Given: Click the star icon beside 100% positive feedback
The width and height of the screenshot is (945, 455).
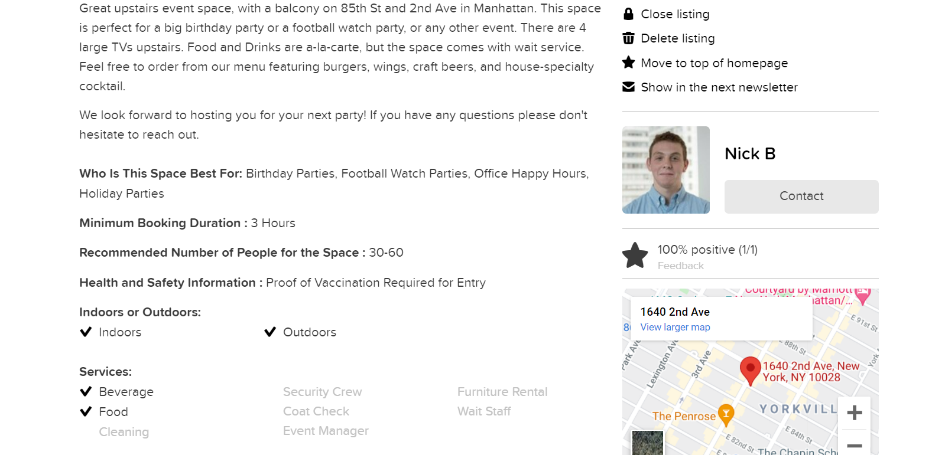Looking at the screenshot, I should coord(635,255).
